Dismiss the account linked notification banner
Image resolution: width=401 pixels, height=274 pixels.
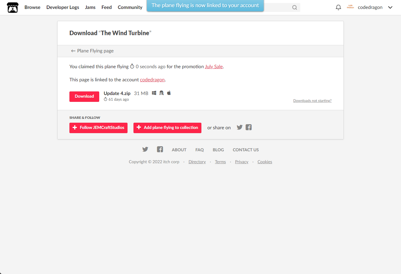pyautogui.click(x=205, y=6)
